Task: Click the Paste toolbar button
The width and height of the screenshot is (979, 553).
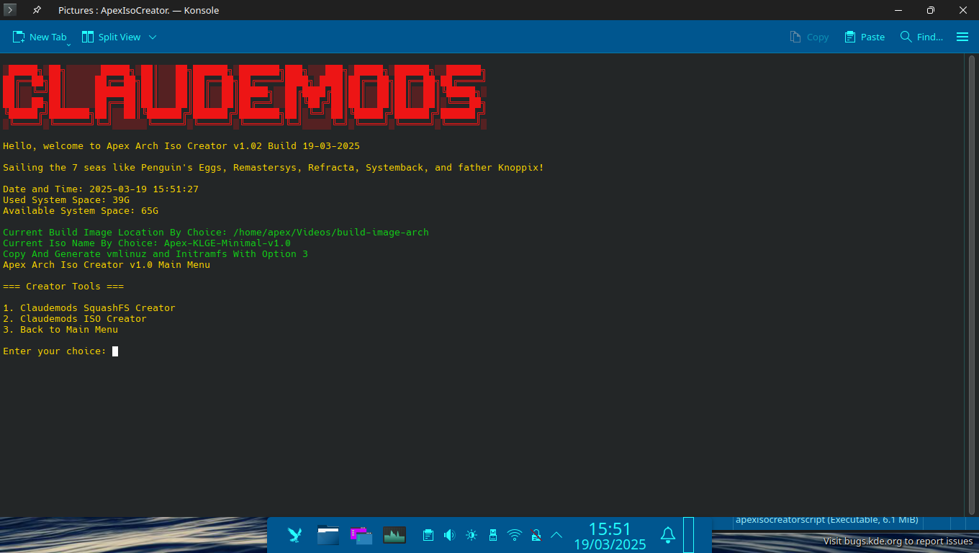Action: click(x=865, y=37)
